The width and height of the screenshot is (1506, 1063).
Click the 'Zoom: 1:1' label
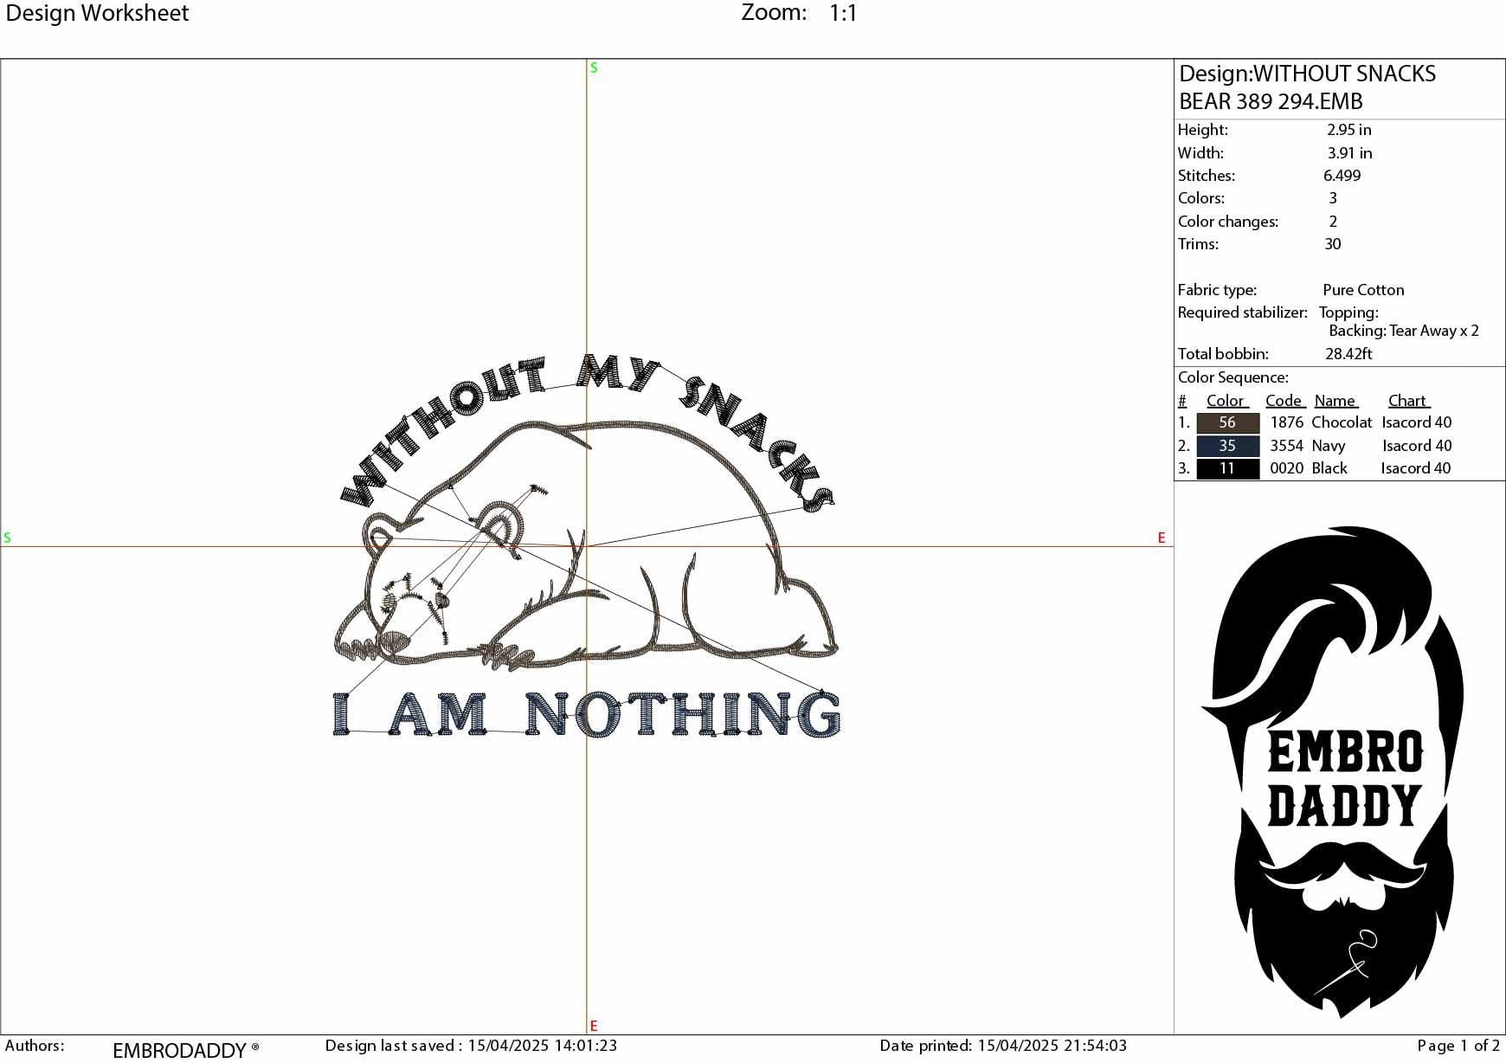(800, 13)
